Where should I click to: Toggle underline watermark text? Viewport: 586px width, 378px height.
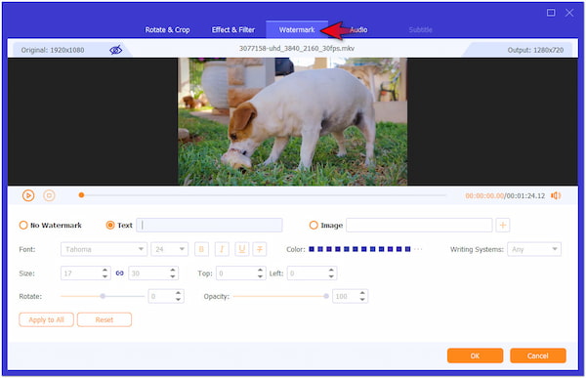(x=242, y=249)
